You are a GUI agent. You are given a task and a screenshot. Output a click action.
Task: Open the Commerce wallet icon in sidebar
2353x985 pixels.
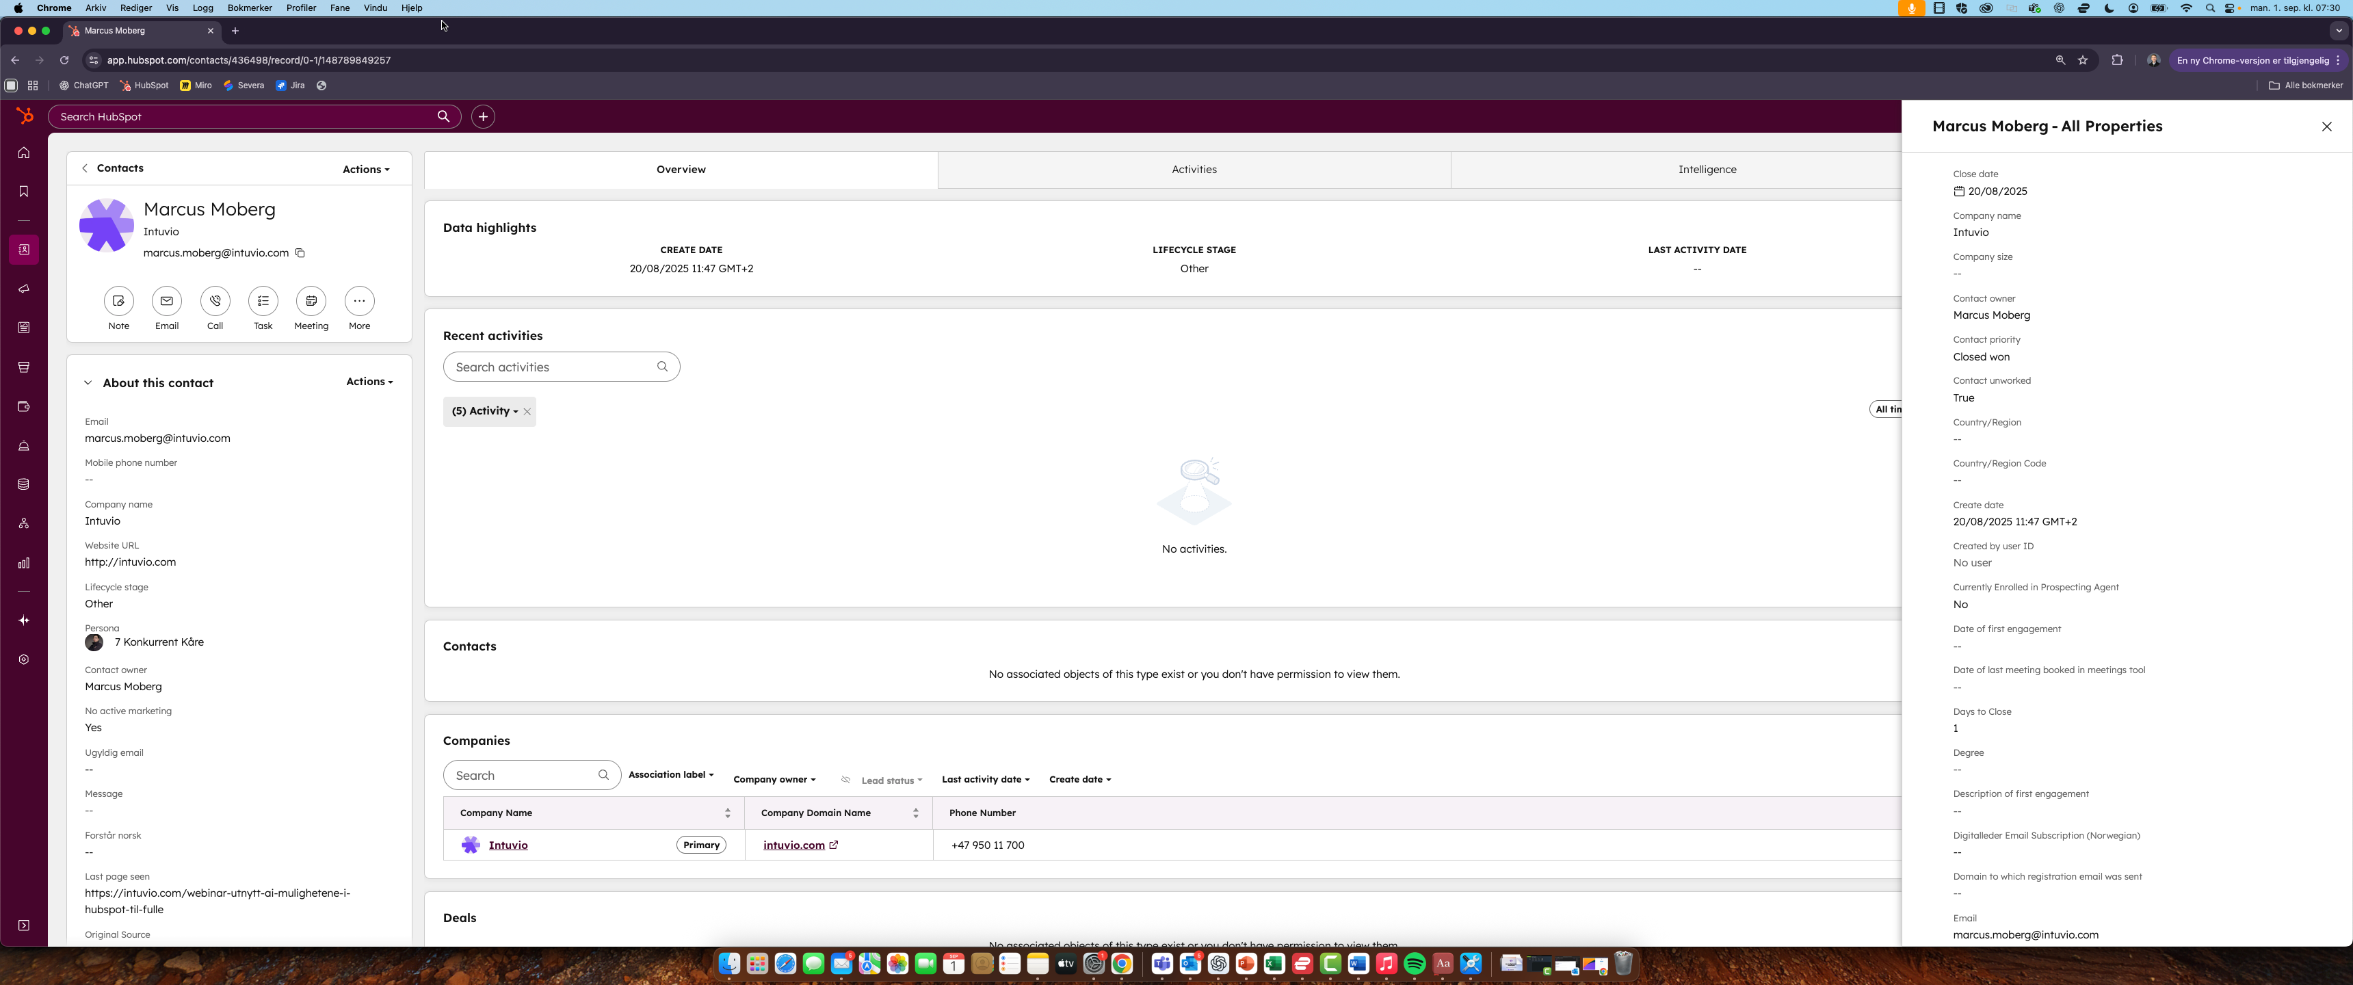tap(24, 406)
